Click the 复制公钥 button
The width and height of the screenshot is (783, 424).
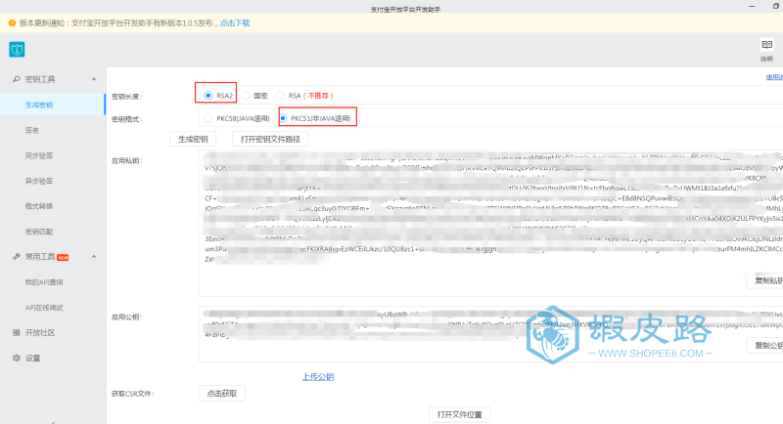coord(765,345)
